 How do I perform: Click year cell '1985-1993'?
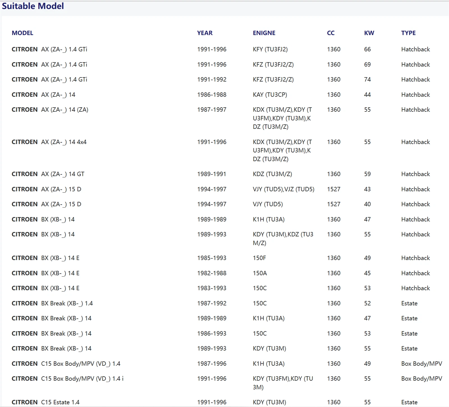click(x=212, y=258)
